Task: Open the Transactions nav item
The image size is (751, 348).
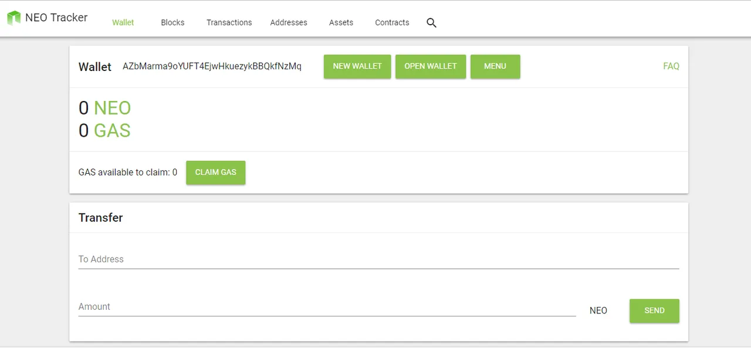Action: point(229,22)
